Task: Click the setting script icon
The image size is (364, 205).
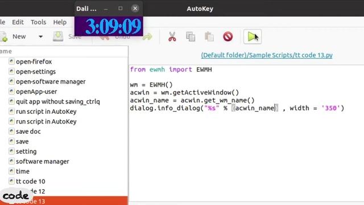Action: [11, 151]
